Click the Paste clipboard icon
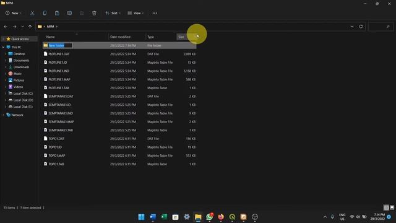The height and width of the screenshot is (223, 396). tap(57, 13)
